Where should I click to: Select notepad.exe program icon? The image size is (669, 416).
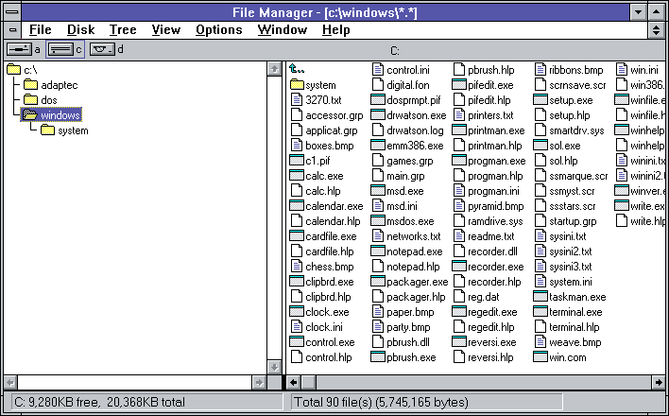pos(378,251)
